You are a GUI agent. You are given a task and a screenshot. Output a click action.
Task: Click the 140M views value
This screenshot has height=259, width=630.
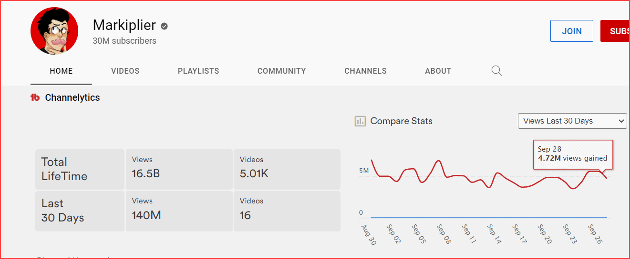(146, 215)
